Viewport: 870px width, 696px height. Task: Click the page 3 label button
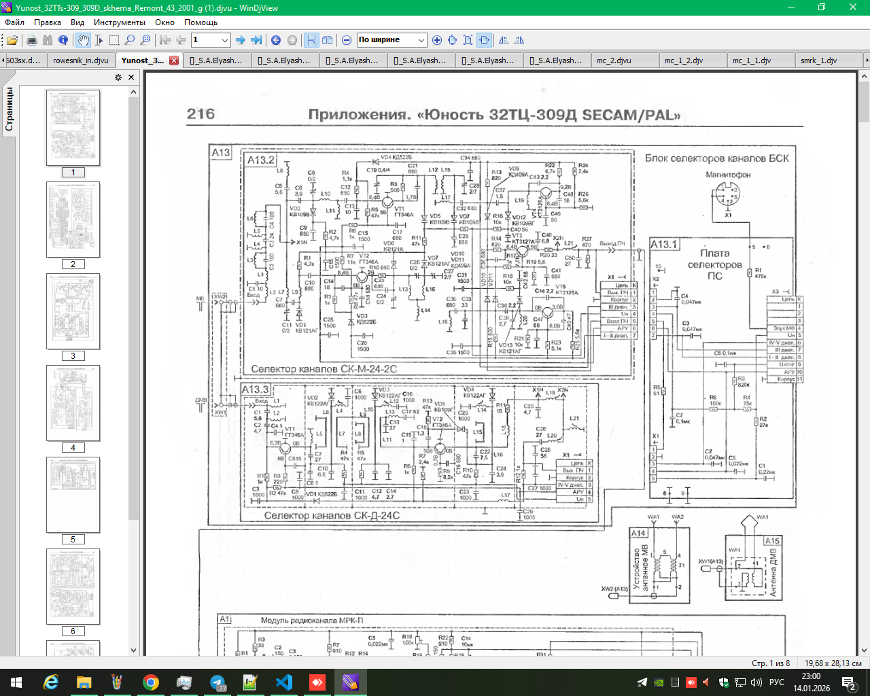[73, 356]
